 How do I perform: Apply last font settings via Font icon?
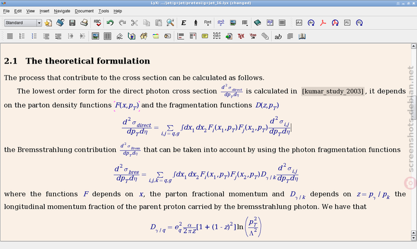(x=207, y=23)
